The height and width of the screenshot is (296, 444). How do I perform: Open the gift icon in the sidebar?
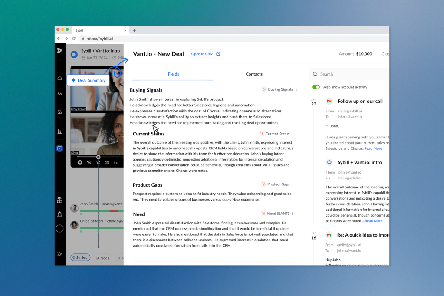(x=59, y=200)
